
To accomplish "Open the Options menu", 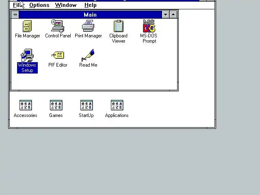I will [x=39, y=5].
